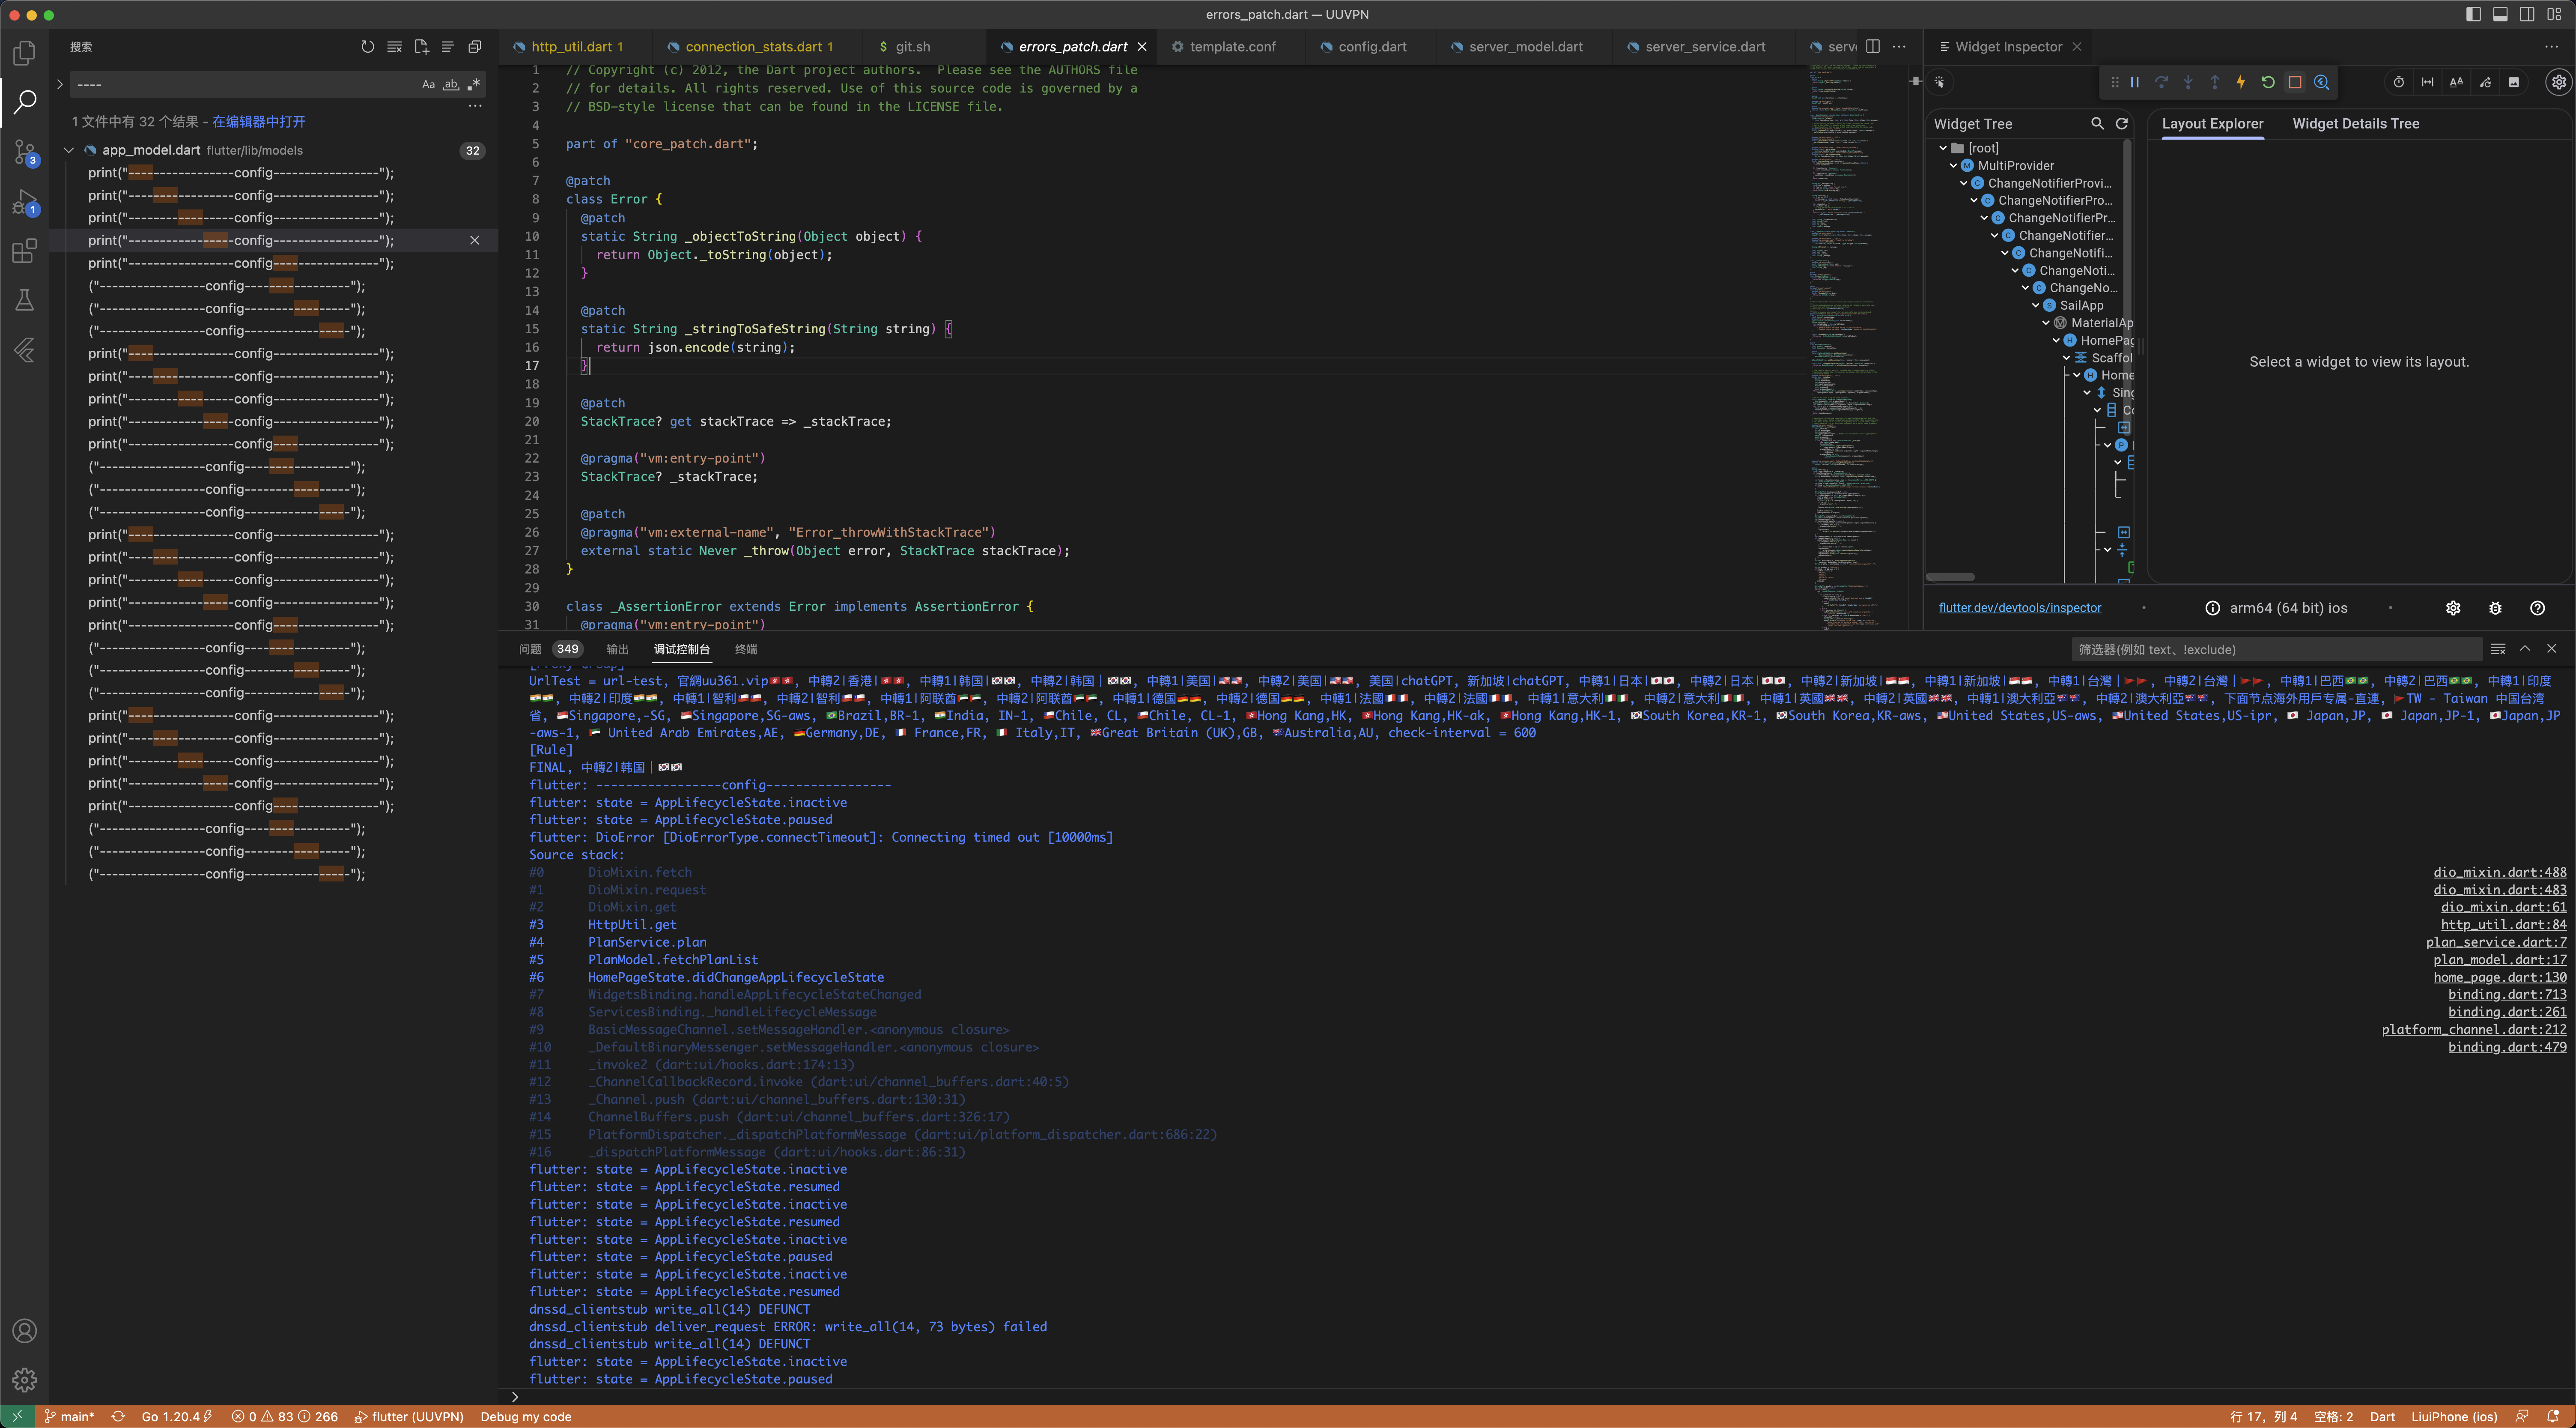Image resolution: width=2576 pixels, height=1428 pixels.
Task: Open the Source Control view with the 3 badge
Action: (x=24, y=152)
